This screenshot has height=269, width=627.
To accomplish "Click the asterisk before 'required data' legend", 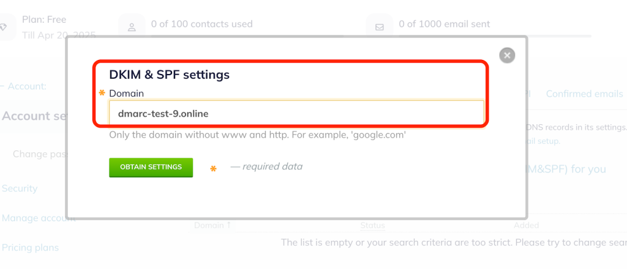I will (x=213, y=169).
